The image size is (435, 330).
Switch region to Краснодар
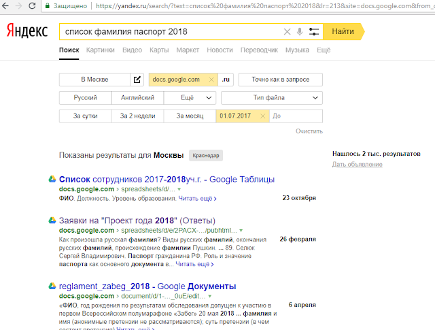pos(206,156)
